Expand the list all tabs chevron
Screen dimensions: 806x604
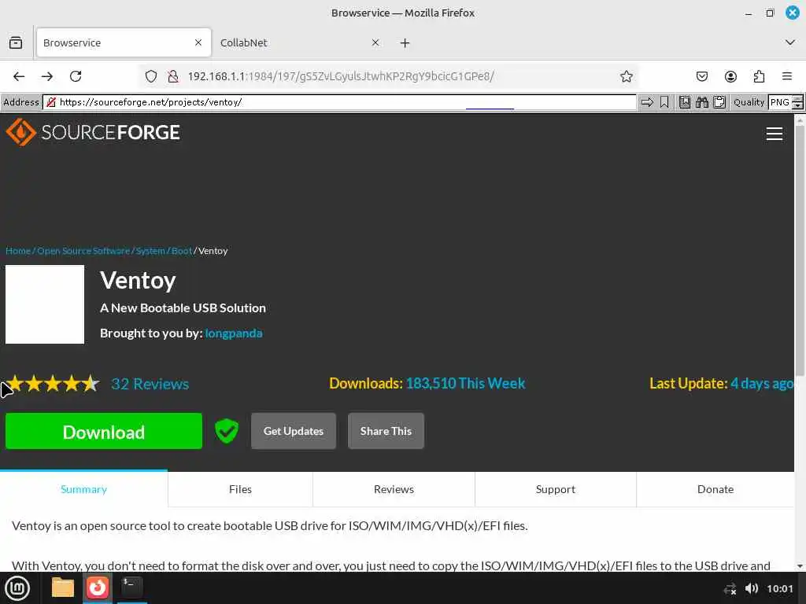[790, 42]
